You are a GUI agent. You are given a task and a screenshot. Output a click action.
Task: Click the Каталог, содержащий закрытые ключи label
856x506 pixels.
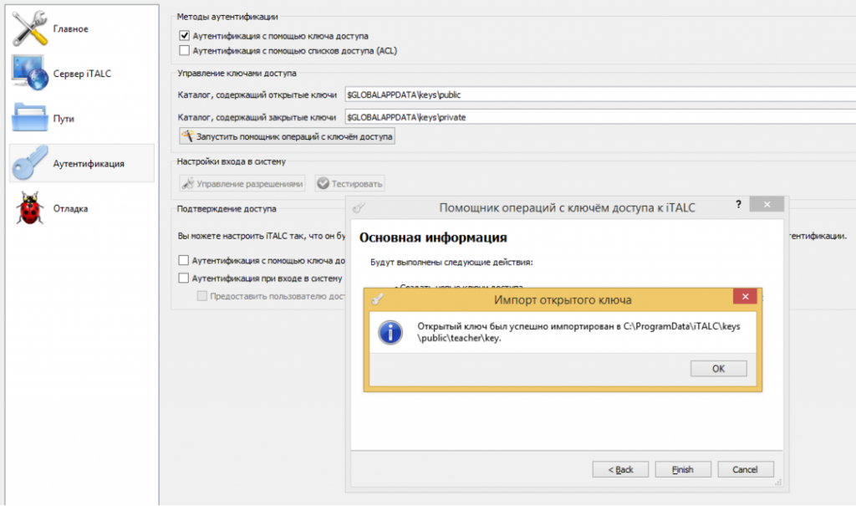(x=257, y=117)
